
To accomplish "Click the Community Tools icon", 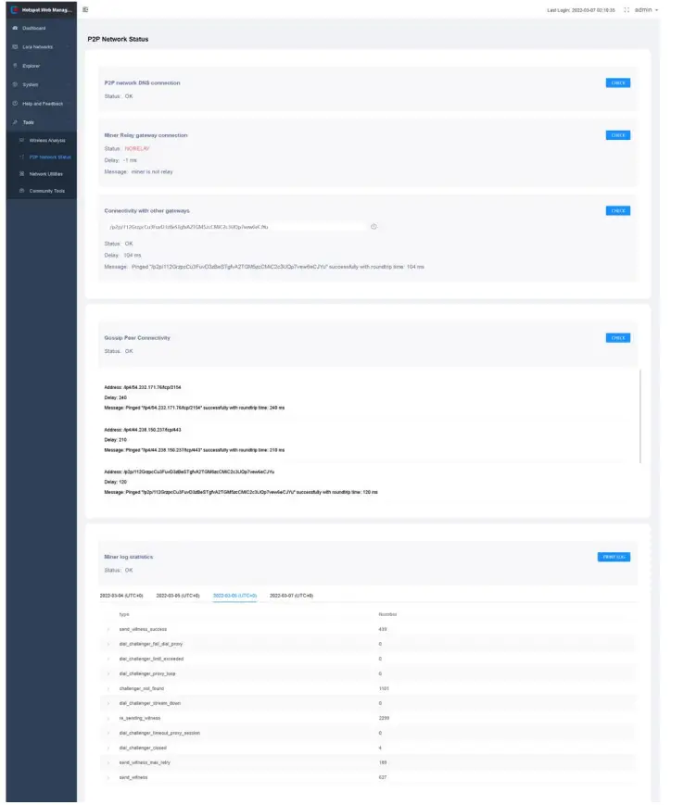I will (x=21, y=191).
